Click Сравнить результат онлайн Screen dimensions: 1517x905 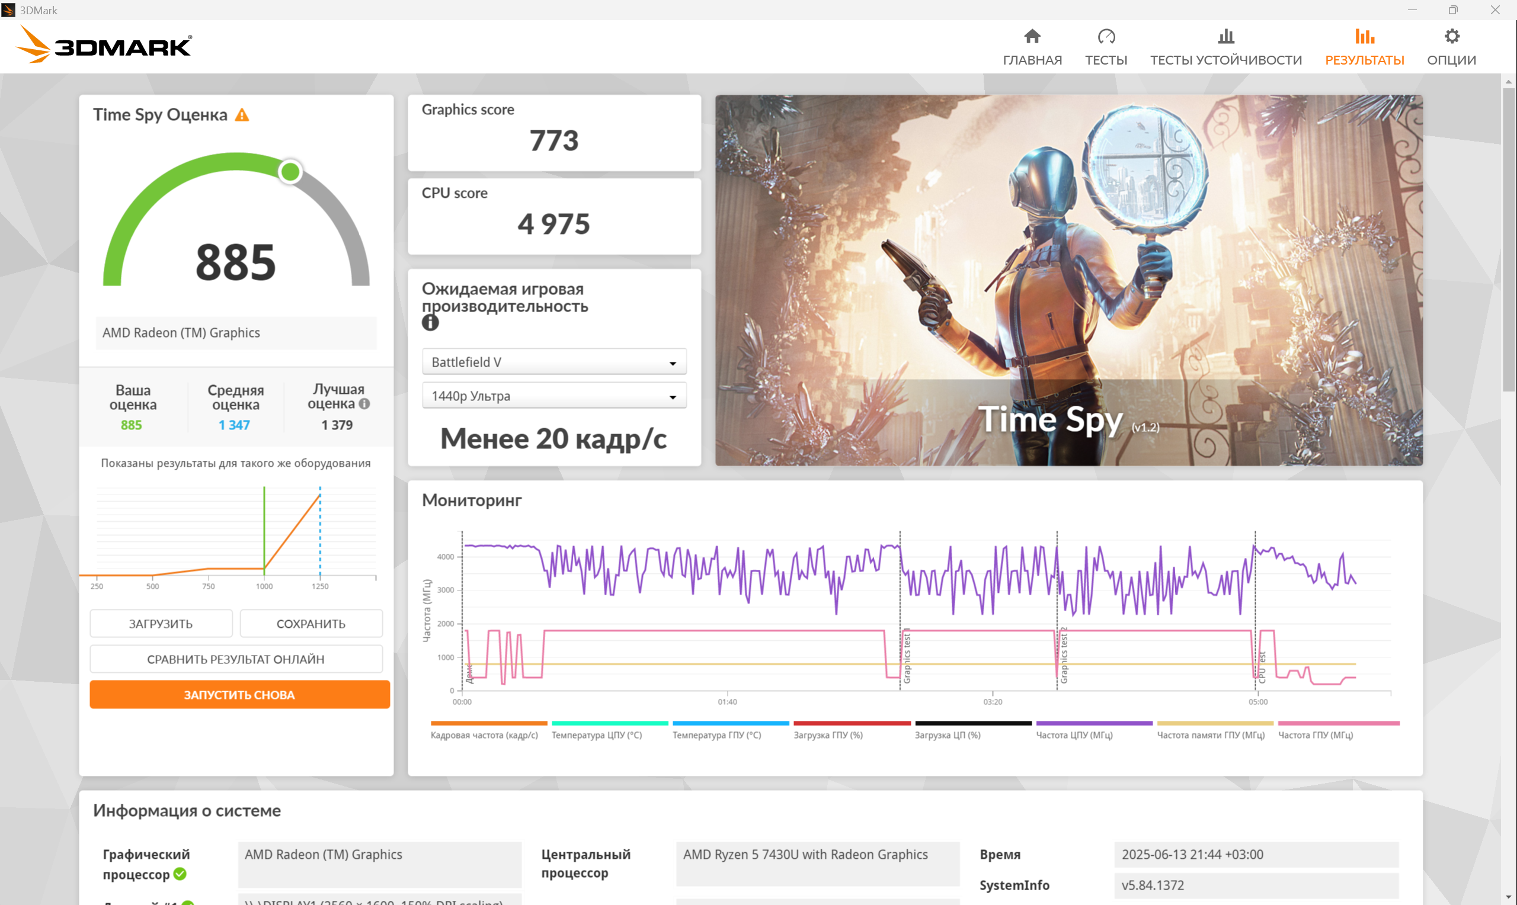click(x=236, y=659)
